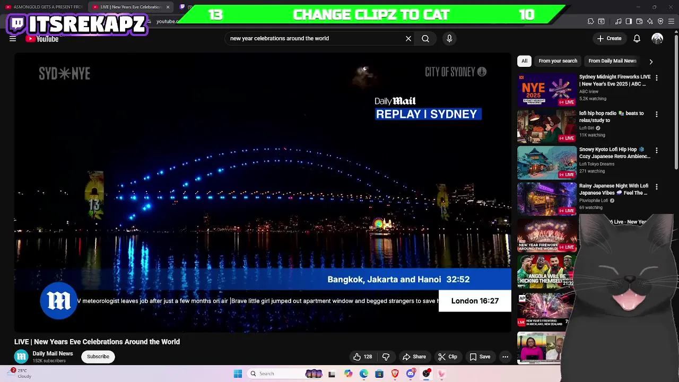
Task: Open the Daily Mail News channel avatar
Action: pos(21,357)
